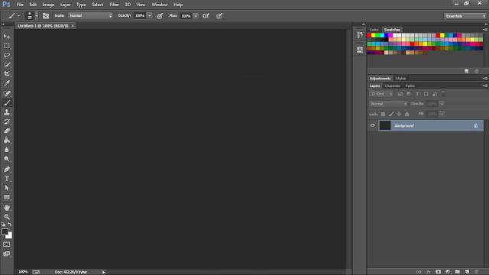Add a layer mask
Screen dimensions: 489x275
(x=438, y=272)
